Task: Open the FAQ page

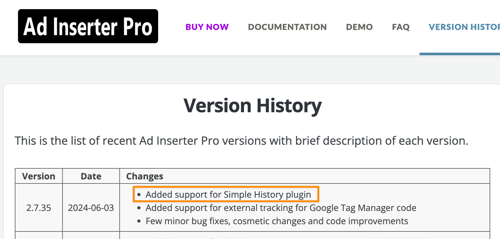Action: [401, 27]
